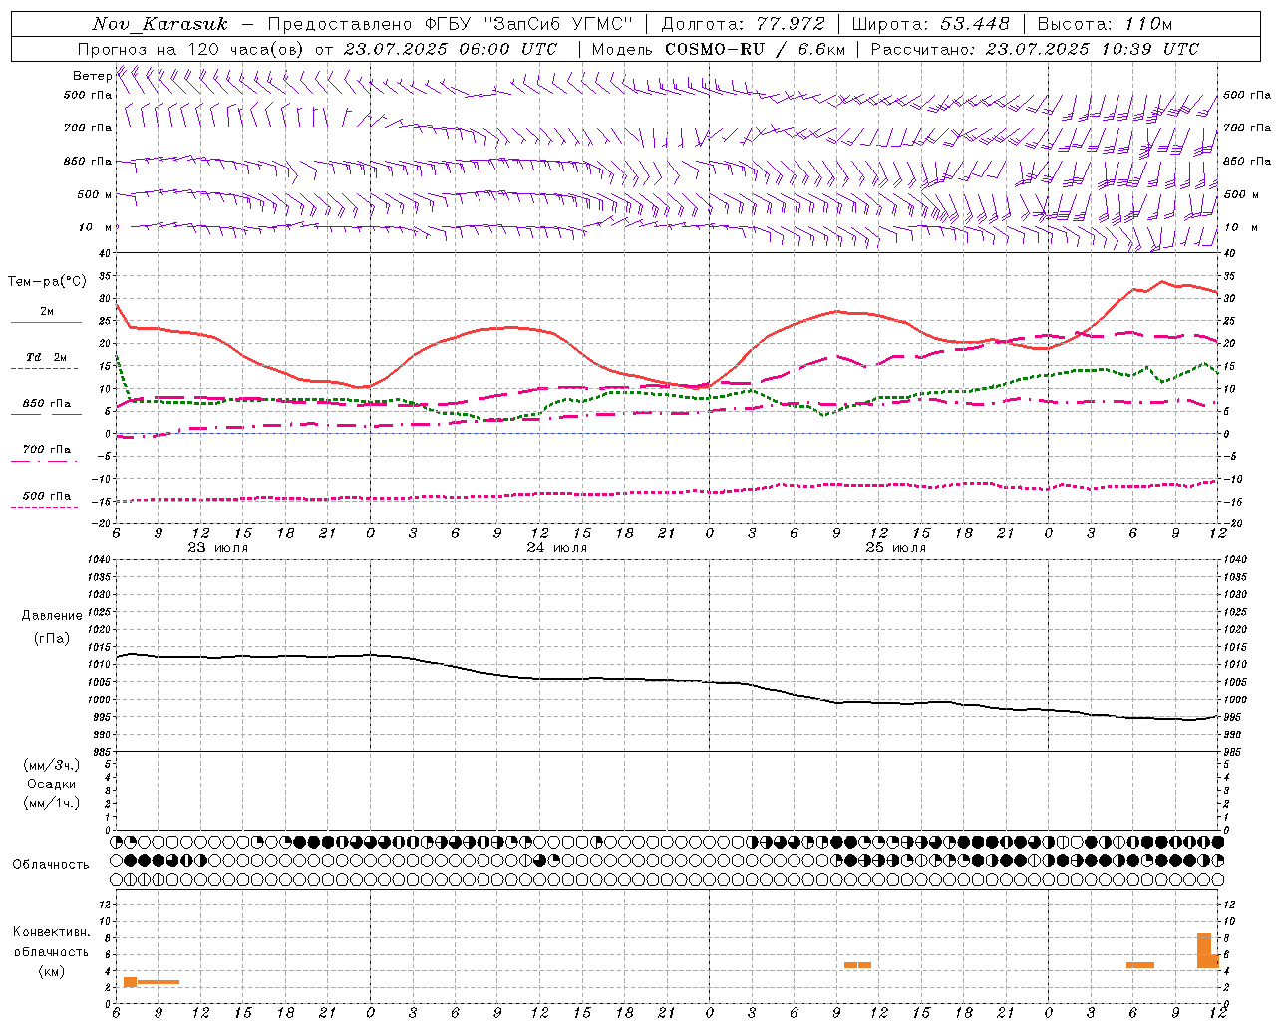This screenshot has height=1021, width=1276.
Task: Click the 850 гПа temperature legend entry
Action: pyautogui.click(x=46, y=404)
